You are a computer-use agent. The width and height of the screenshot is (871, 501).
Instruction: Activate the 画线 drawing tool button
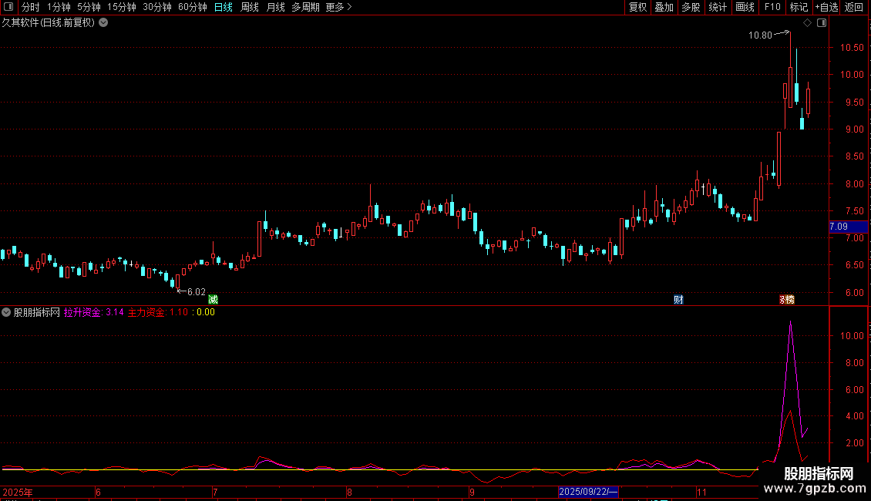pyautogui.click(x=745, y=7)
